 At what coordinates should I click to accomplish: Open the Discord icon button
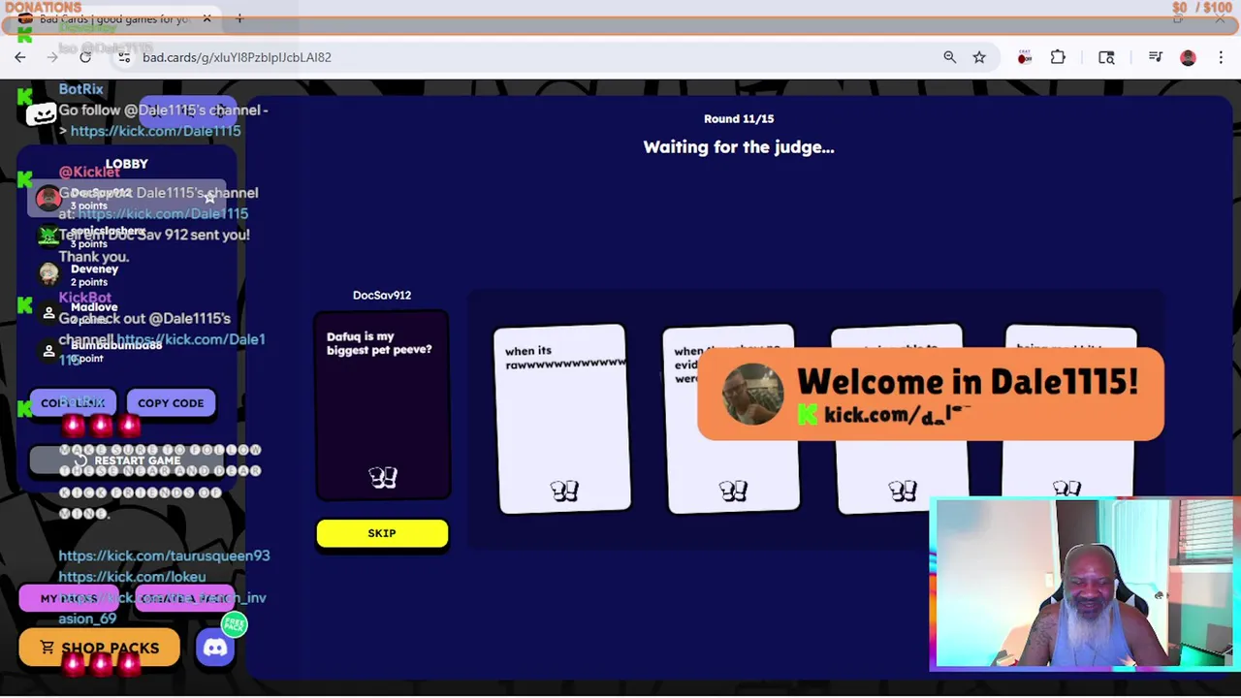(215, 648)
